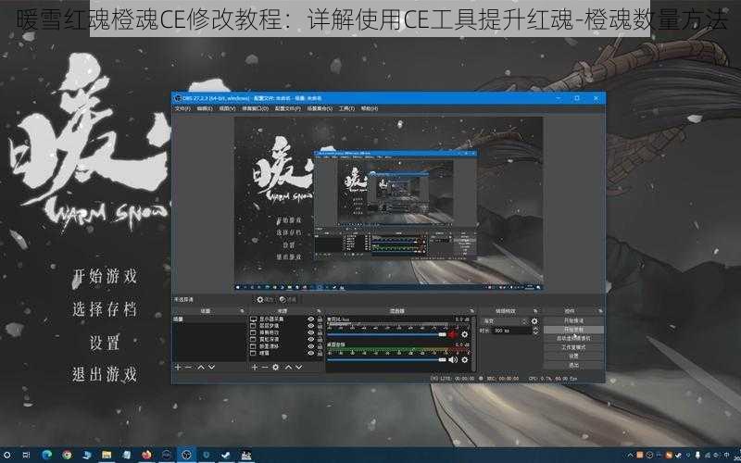Pop out the Audio Mixer dock header icon
Image resolution: width=741 pixels, height=463 pixels.
pos(471,311)
